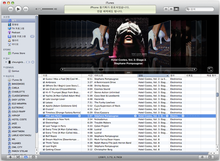This screenshot has height=161, width=220.
Task: Sort by the album column header
Action: point(153,76)
